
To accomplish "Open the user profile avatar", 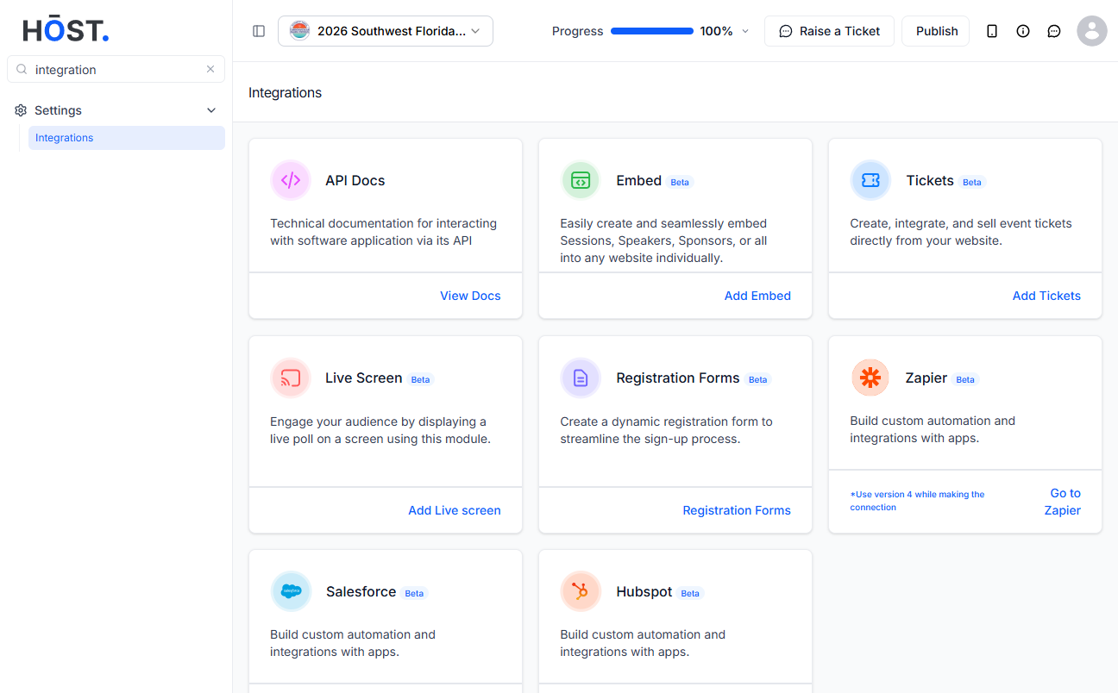I will tap(1092, 31).
